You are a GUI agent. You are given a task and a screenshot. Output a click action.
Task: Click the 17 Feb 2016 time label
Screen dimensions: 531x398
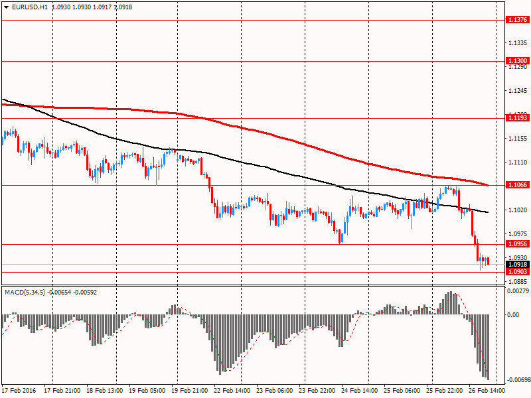coord(19,390)
